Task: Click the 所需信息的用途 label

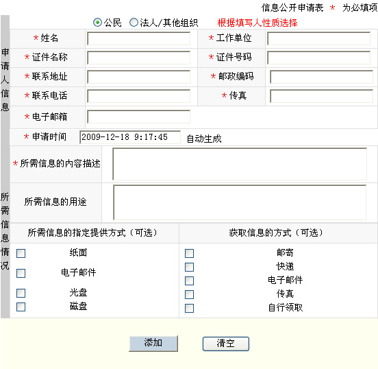Action: pyautogui.click(x=55, y=202)
